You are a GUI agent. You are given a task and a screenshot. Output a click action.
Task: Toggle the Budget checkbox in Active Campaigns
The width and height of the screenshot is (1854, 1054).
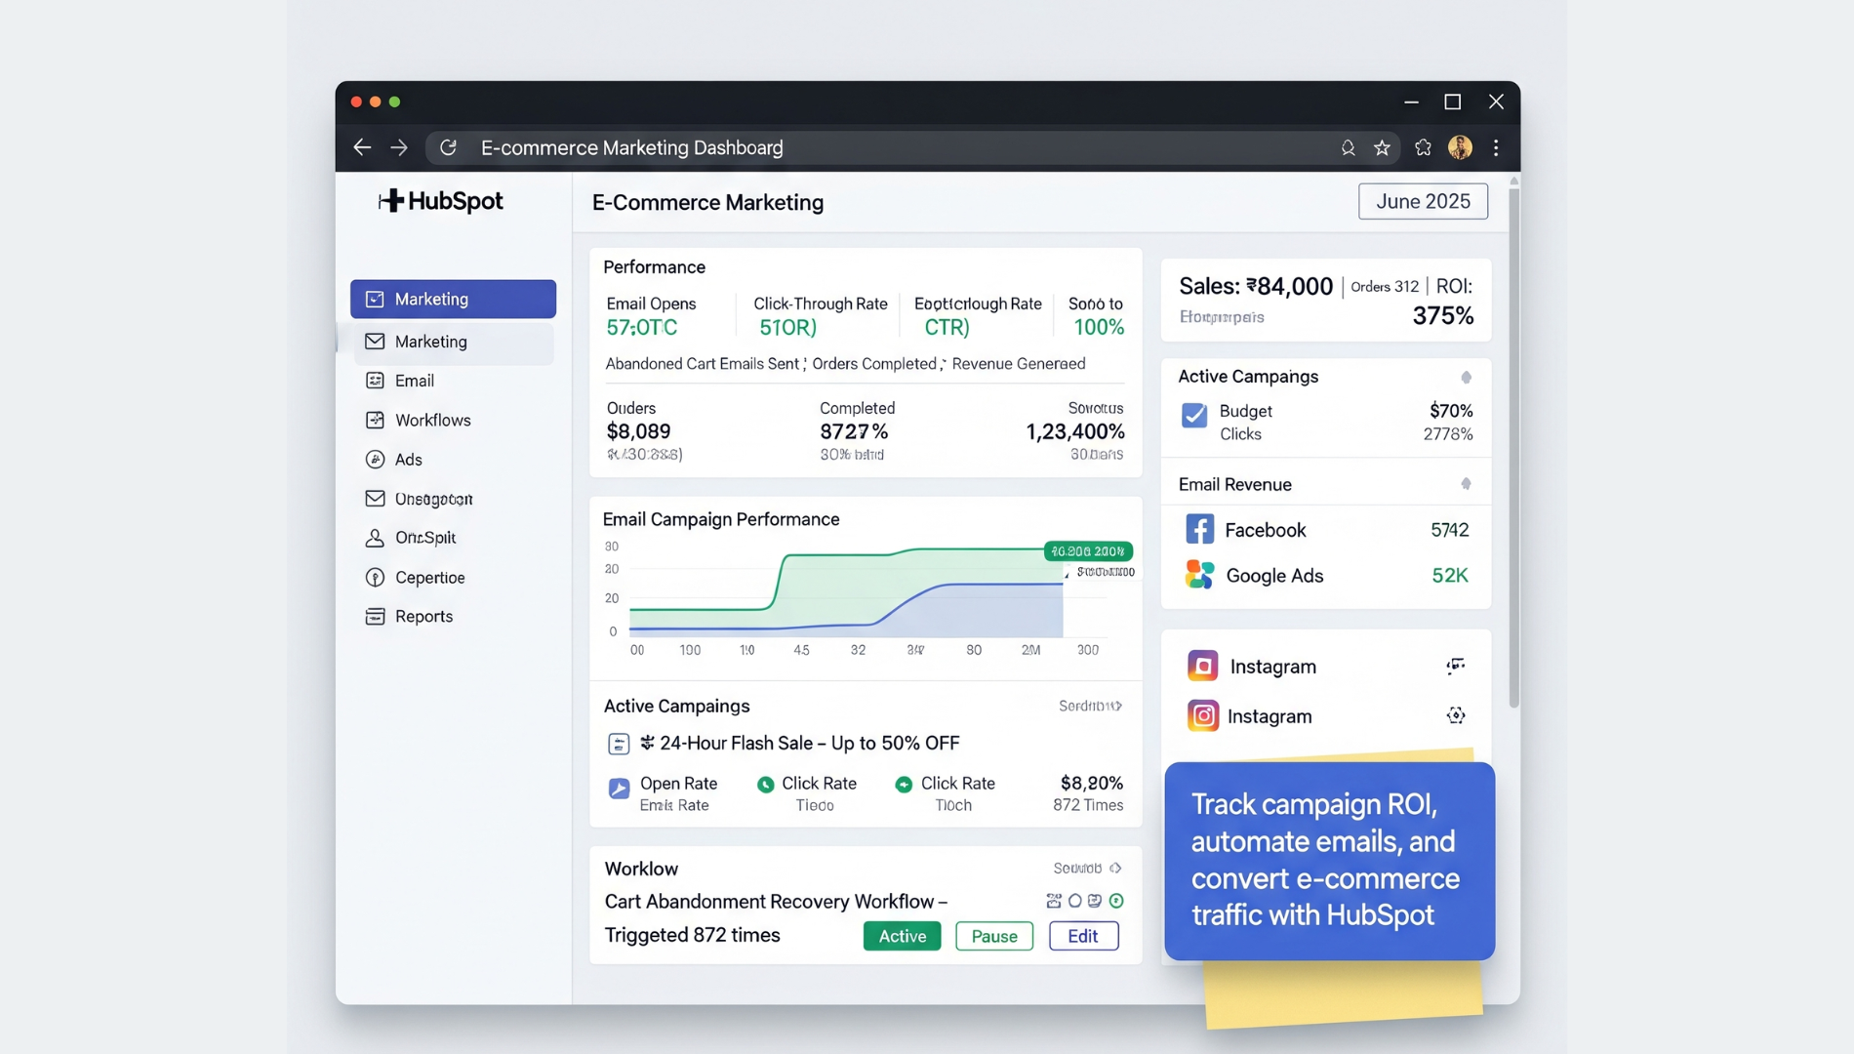(1194, 416)
